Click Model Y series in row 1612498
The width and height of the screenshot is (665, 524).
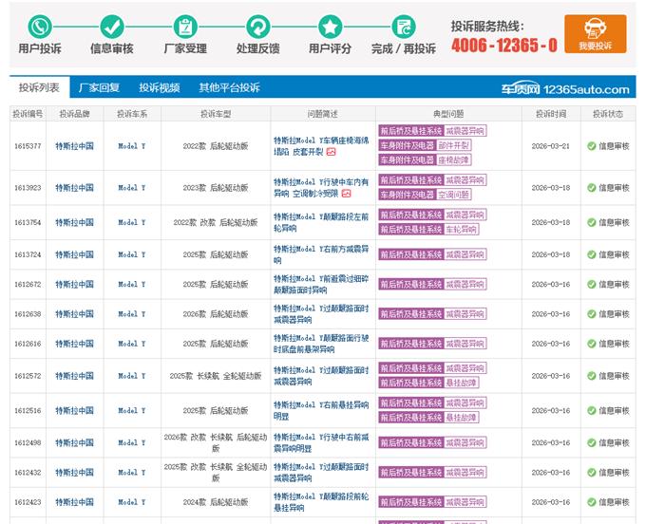tap(132, 442)
